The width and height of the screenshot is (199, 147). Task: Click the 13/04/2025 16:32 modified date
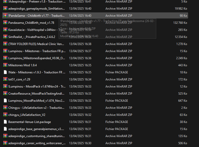(x=80, y=115)
